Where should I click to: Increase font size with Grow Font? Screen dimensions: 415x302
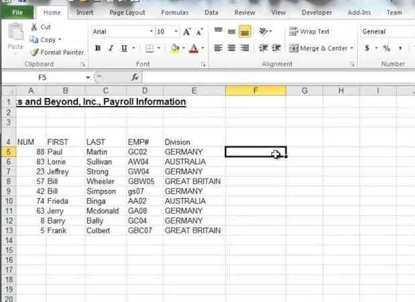click(x=187, y=32)
